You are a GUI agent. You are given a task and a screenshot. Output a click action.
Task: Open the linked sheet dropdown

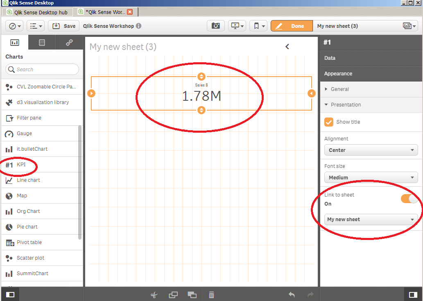tap(371, 219)
